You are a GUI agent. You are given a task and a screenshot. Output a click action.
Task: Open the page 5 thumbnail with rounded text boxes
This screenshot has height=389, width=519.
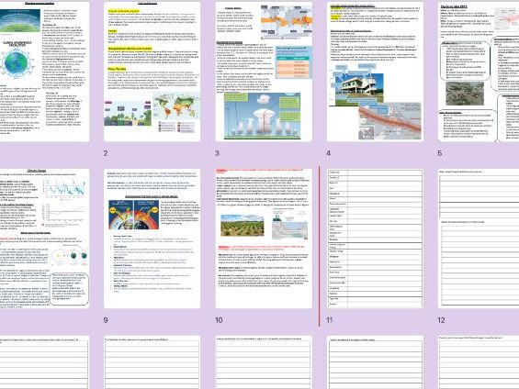pyautogui.click(x=479, y=72)
